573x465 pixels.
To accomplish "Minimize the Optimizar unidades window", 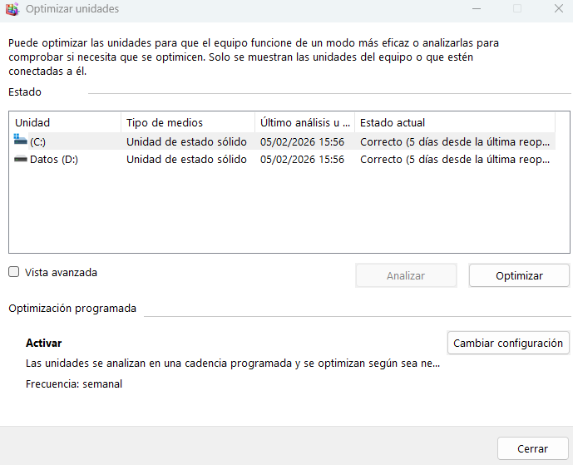I will click(x=476, y=9).
